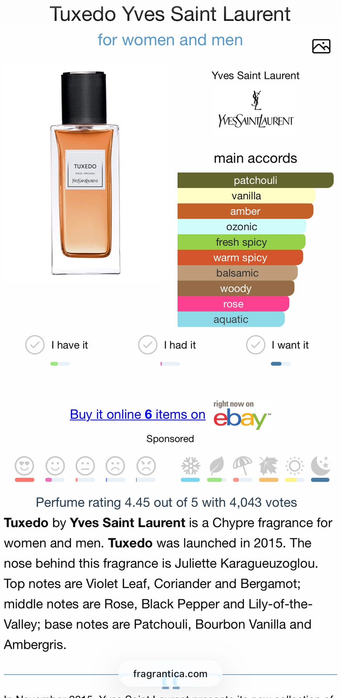Check the 'I had it' option

click(x=148, y=345)
